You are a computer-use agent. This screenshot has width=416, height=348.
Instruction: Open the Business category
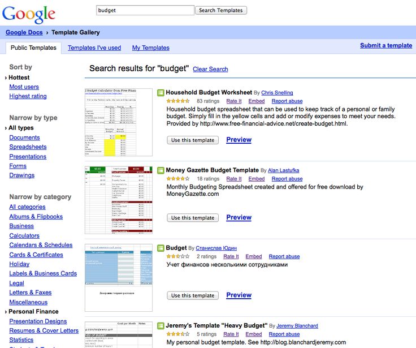coord(21,226)
